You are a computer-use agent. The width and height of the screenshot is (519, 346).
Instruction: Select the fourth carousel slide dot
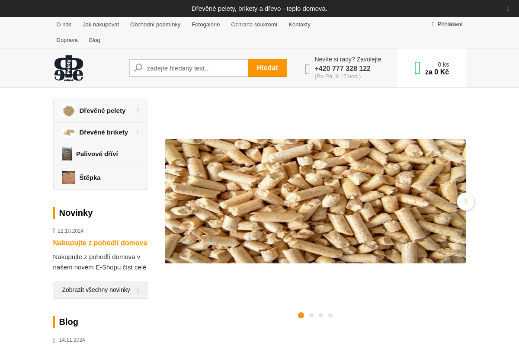pos(330,315)
